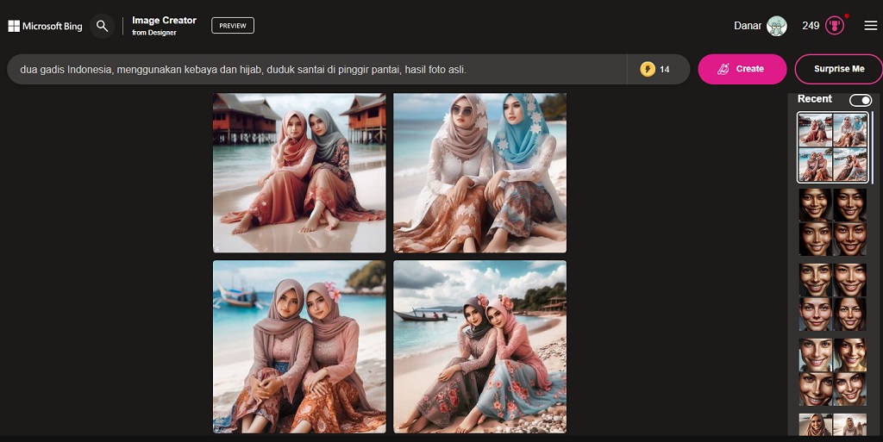The image size is (883, 442).
Task: Open the search magnifier icon
Action: (103, 26)
